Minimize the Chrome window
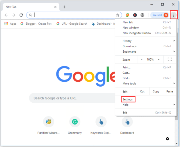 [x=152, y=4]
